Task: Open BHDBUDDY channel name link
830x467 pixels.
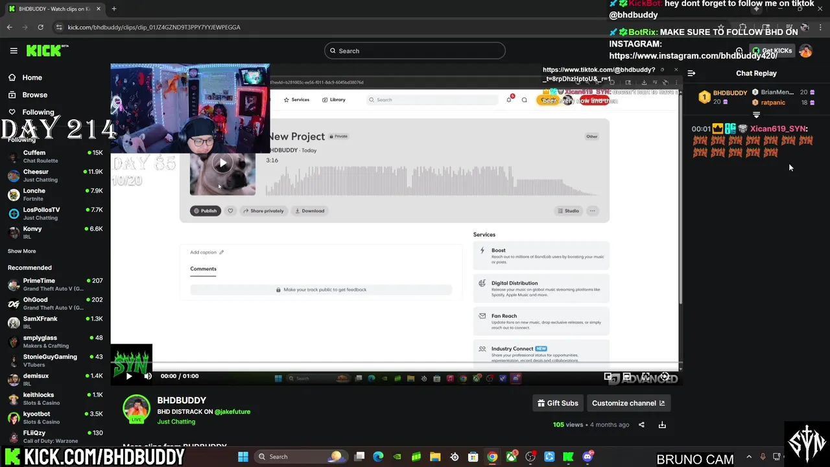Action: pos(182,400)
